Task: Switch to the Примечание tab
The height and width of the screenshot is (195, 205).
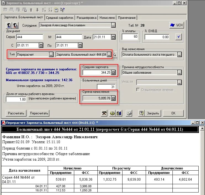Action: point(127,18)
